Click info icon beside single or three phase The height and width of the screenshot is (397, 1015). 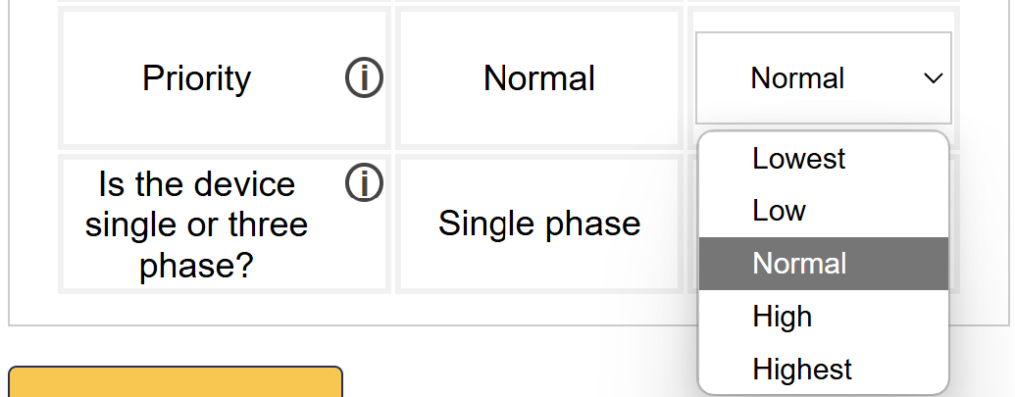tap(364, 183)
